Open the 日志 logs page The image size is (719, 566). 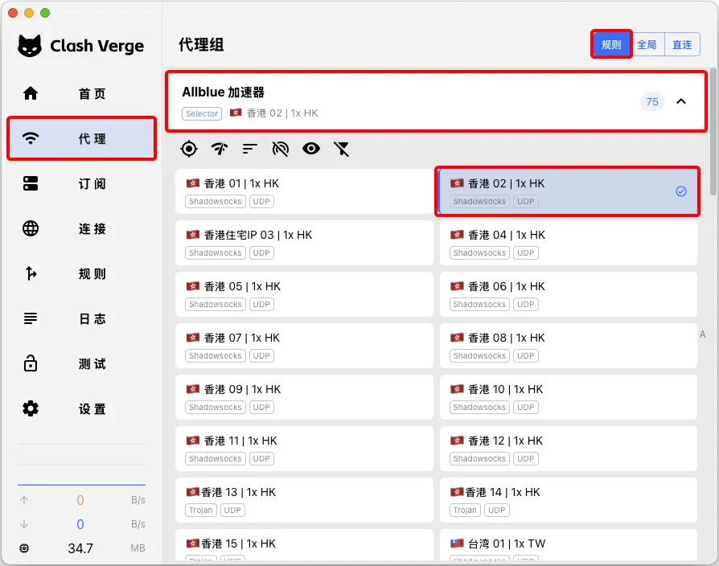(x=81, y=318)
